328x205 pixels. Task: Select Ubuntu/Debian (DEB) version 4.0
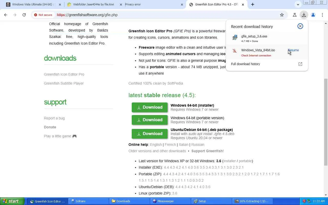coord(202,187)
